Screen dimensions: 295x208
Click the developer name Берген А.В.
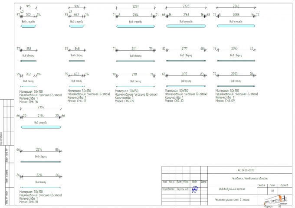click(x=183, y=189)
